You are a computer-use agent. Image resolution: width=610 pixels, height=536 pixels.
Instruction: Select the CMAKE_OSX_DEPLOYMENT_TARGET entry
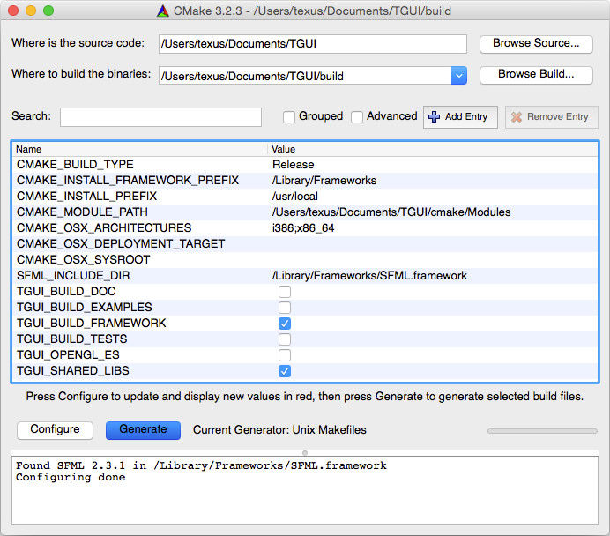tap(121, 244)
